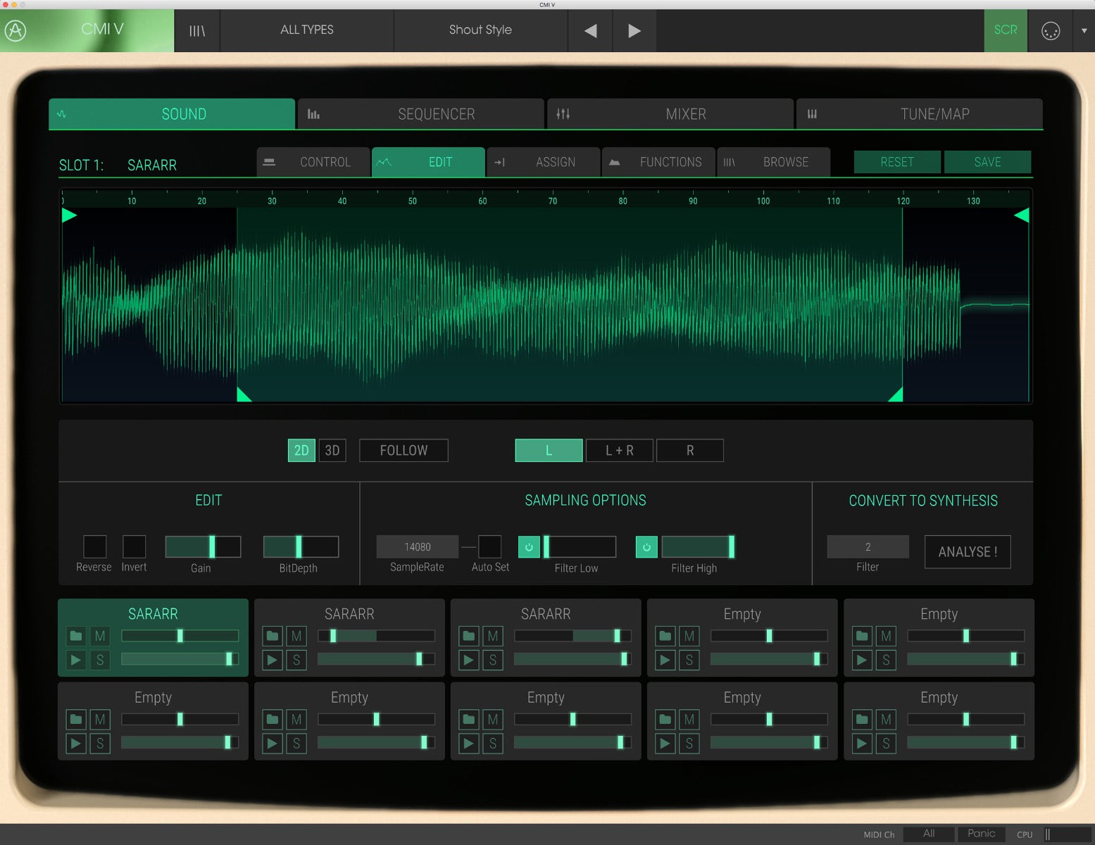Click the loop start marker at bottom

coord(244,394)
